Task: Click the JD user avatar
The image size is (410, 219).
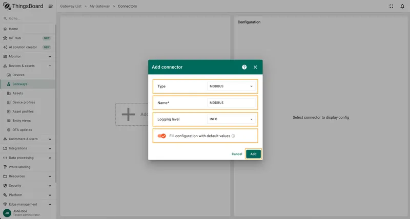Action: pos(7,213)
